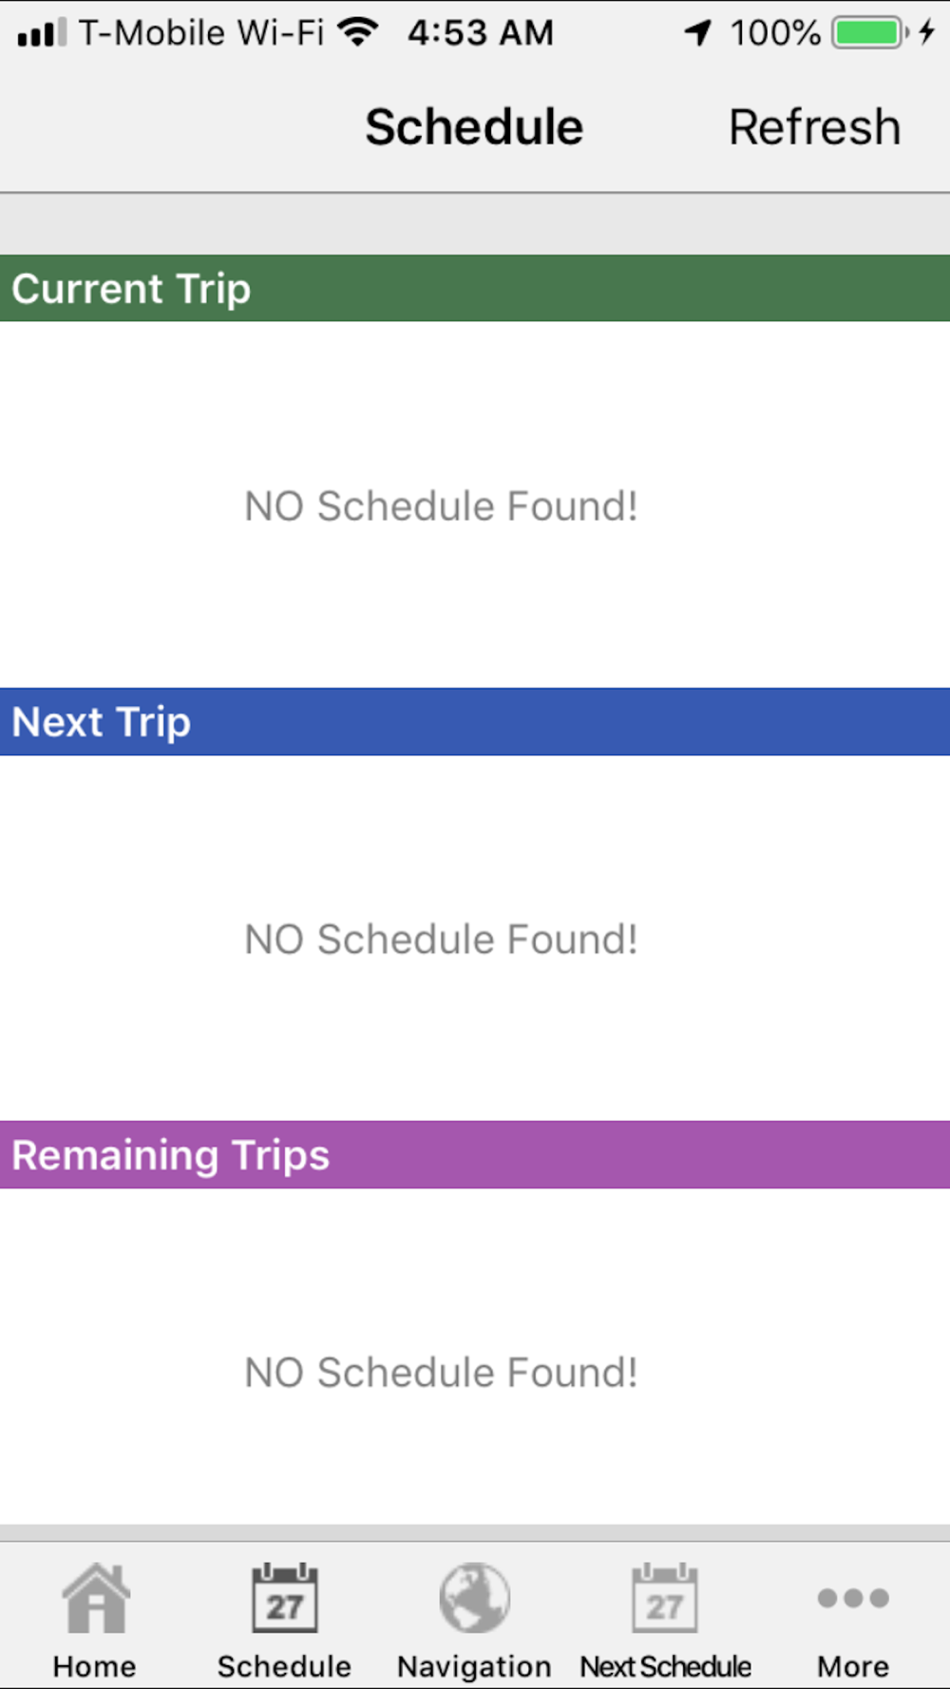The width and height of the screenshot is (950, 1689).
Task: Open the More three-dots icon
Action: pyautogui.click(x=853, y=1598)
